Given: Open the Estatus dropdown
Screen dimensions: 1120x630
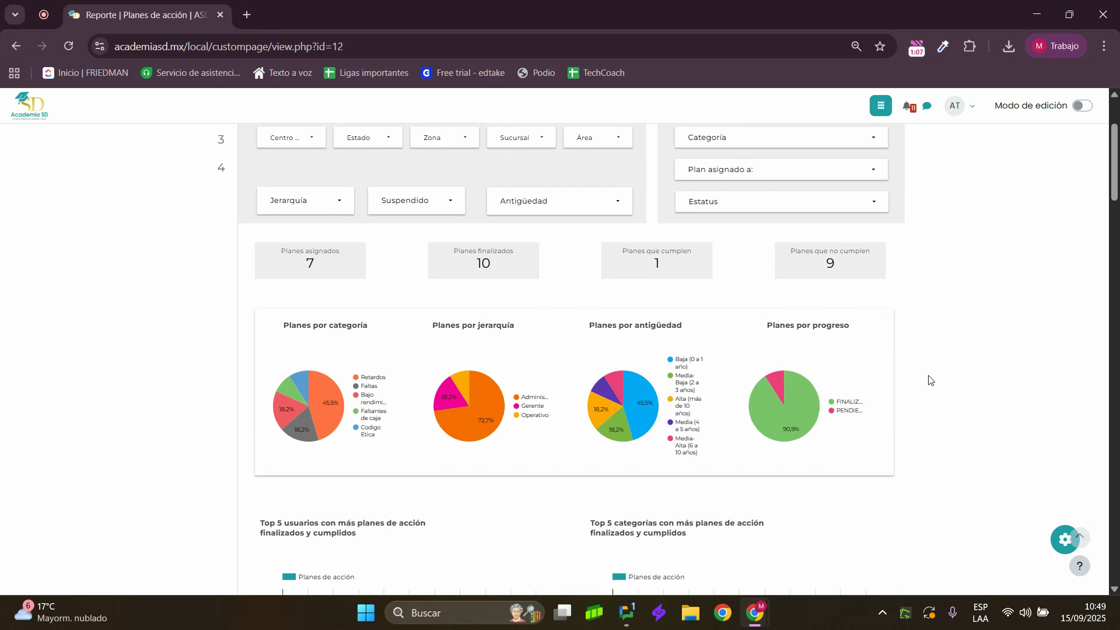Looking at the screenshot, I should tap(781, 202).
